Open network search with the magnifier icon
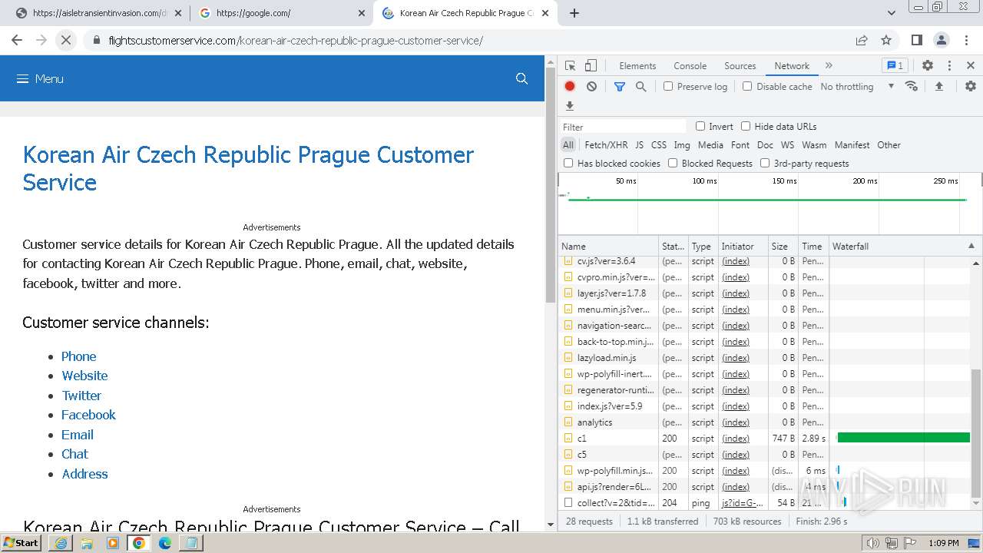The height and width of the screenshot is (553, 983). [641, 87]
